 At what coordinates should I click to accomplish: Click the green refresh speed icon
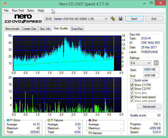coord(156,63)
